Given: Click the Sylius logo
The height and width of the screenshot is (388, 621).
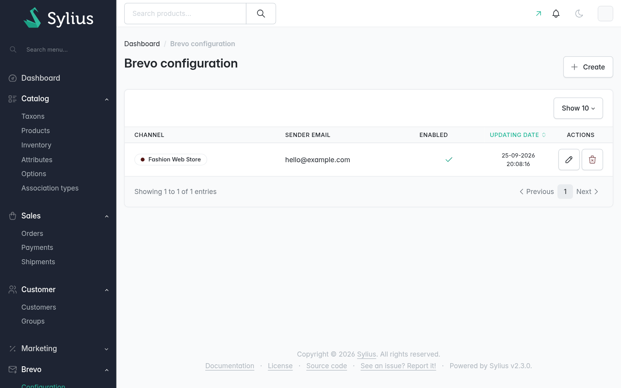Looking at the screenshot, I should 58,18.
